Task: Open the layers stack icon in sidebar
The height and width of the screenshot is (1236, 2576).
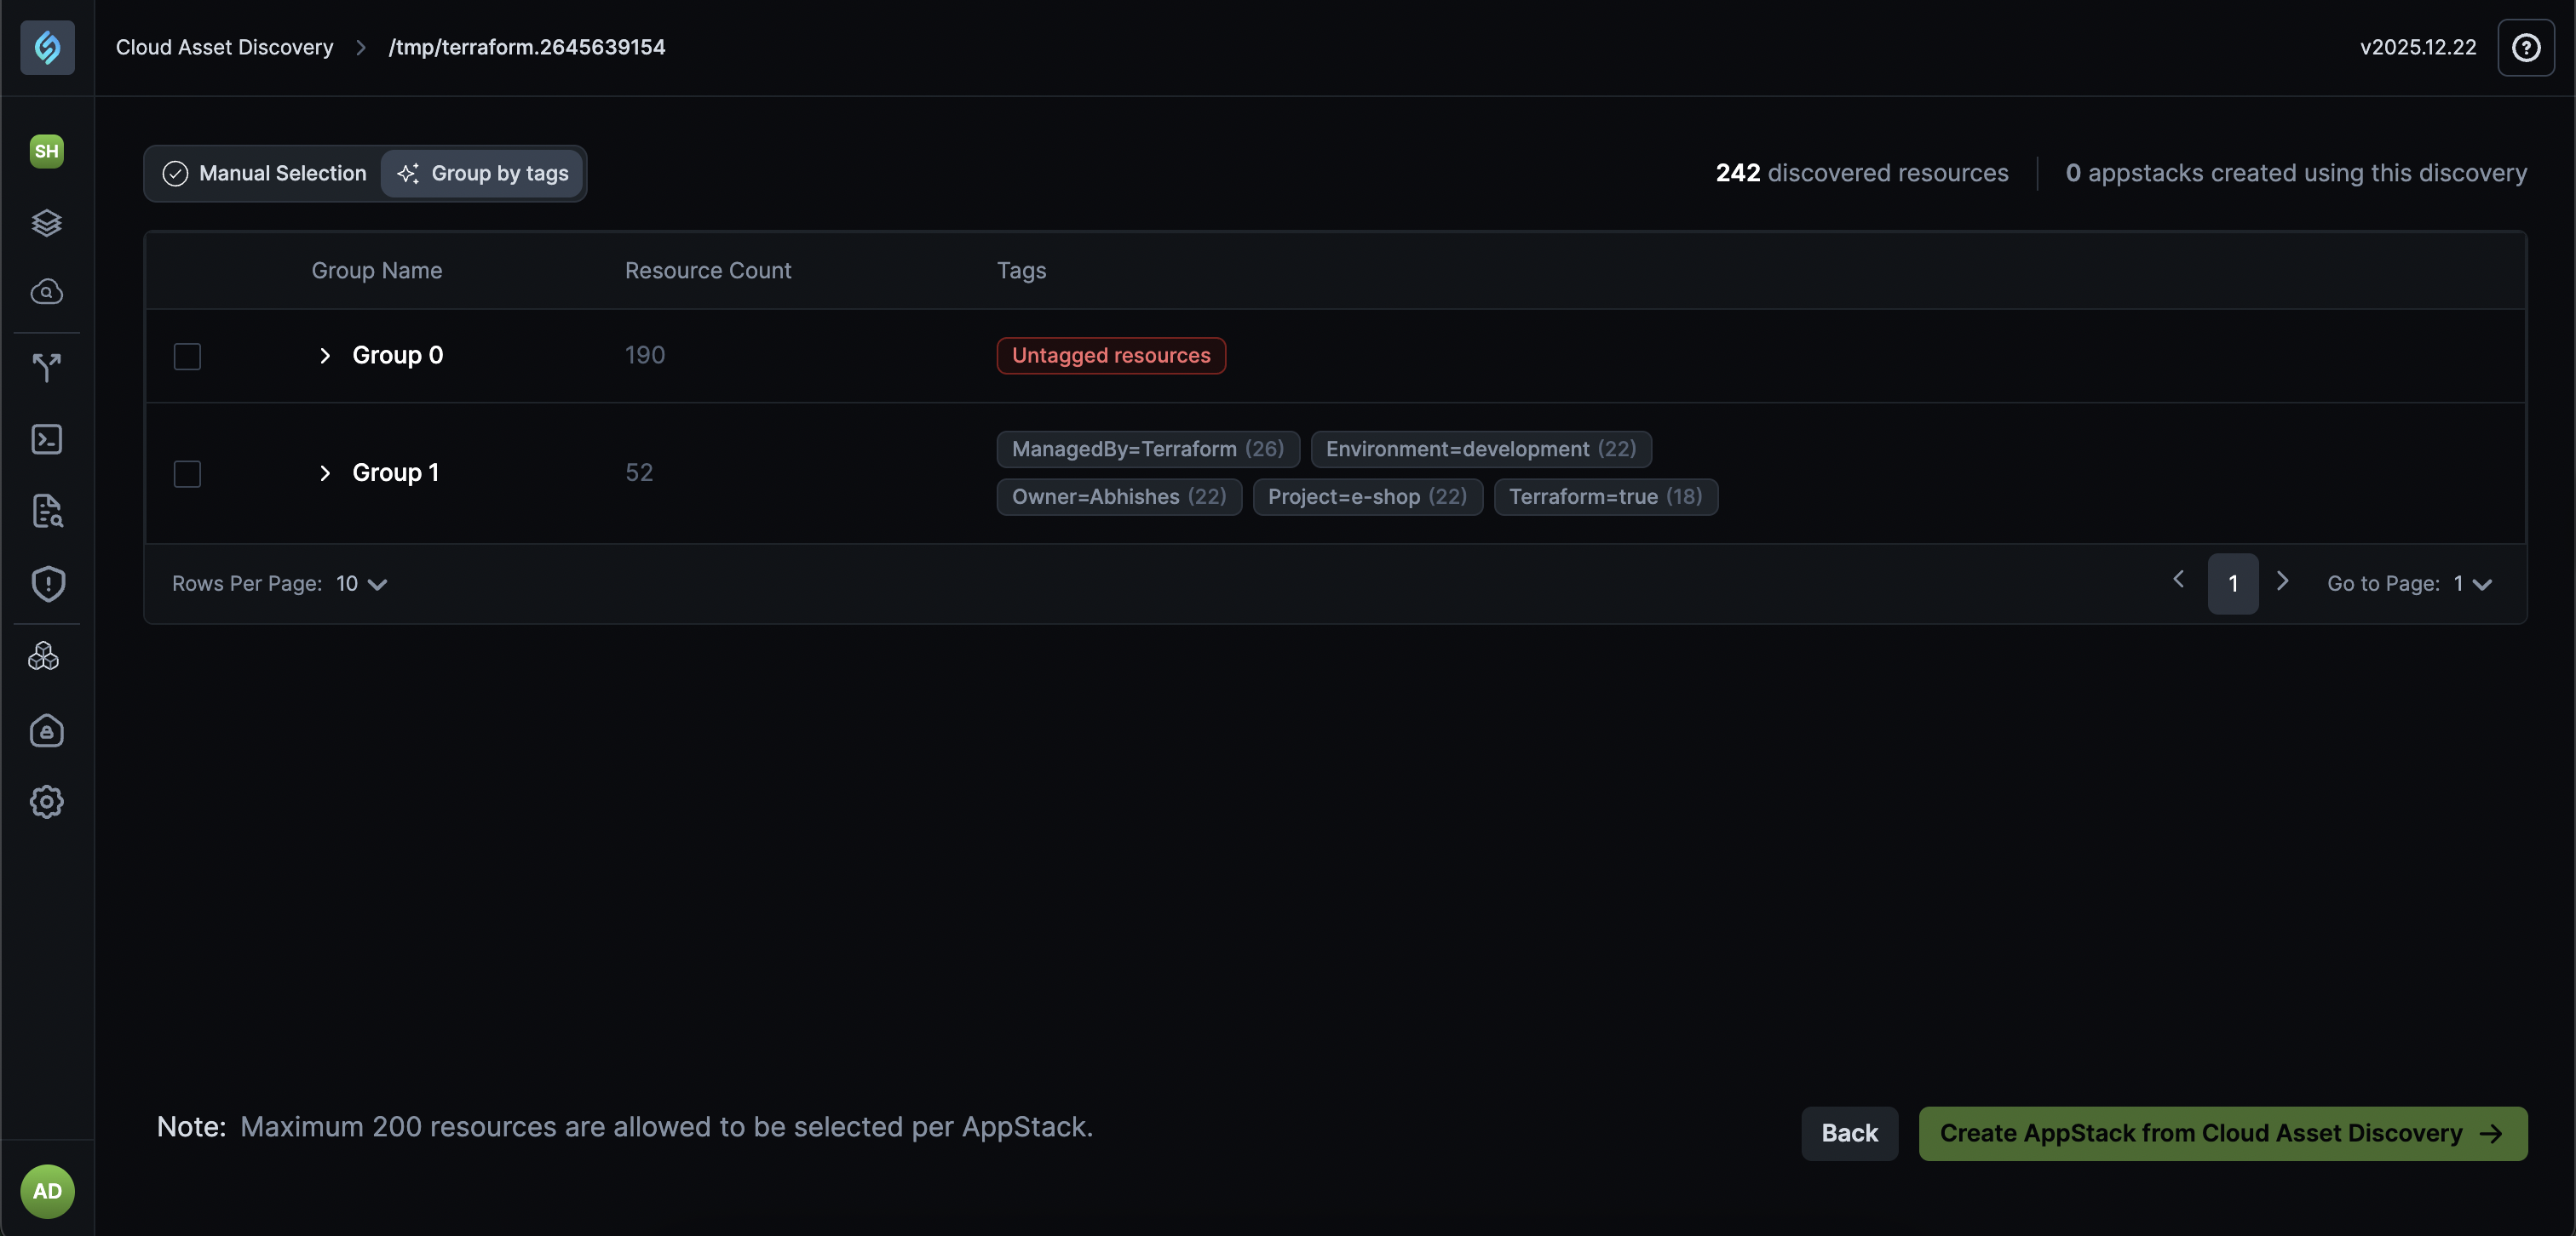Action: (47, 223)
